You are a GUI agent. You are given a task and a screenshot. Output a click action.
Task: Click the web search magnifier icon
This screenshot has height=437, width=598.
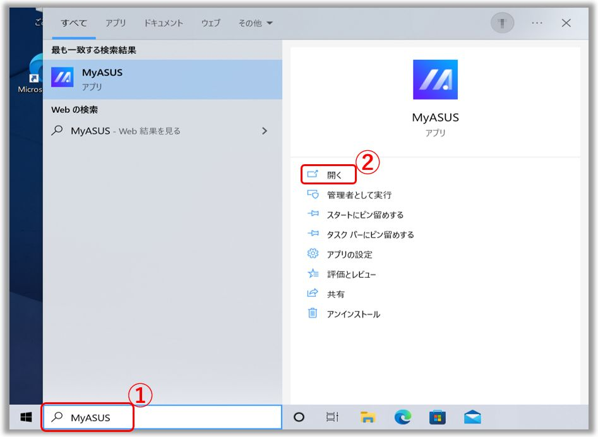(57, 131)
